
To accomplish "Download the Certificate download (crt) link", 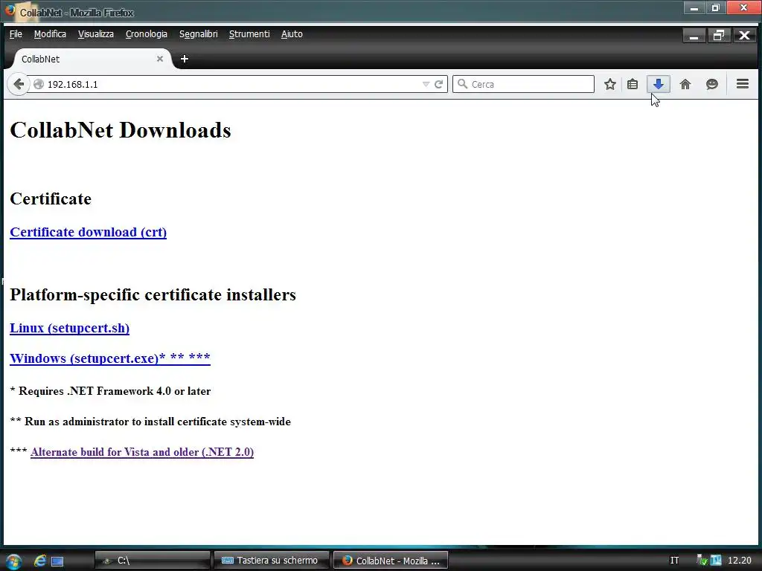I will coord(88,232).
